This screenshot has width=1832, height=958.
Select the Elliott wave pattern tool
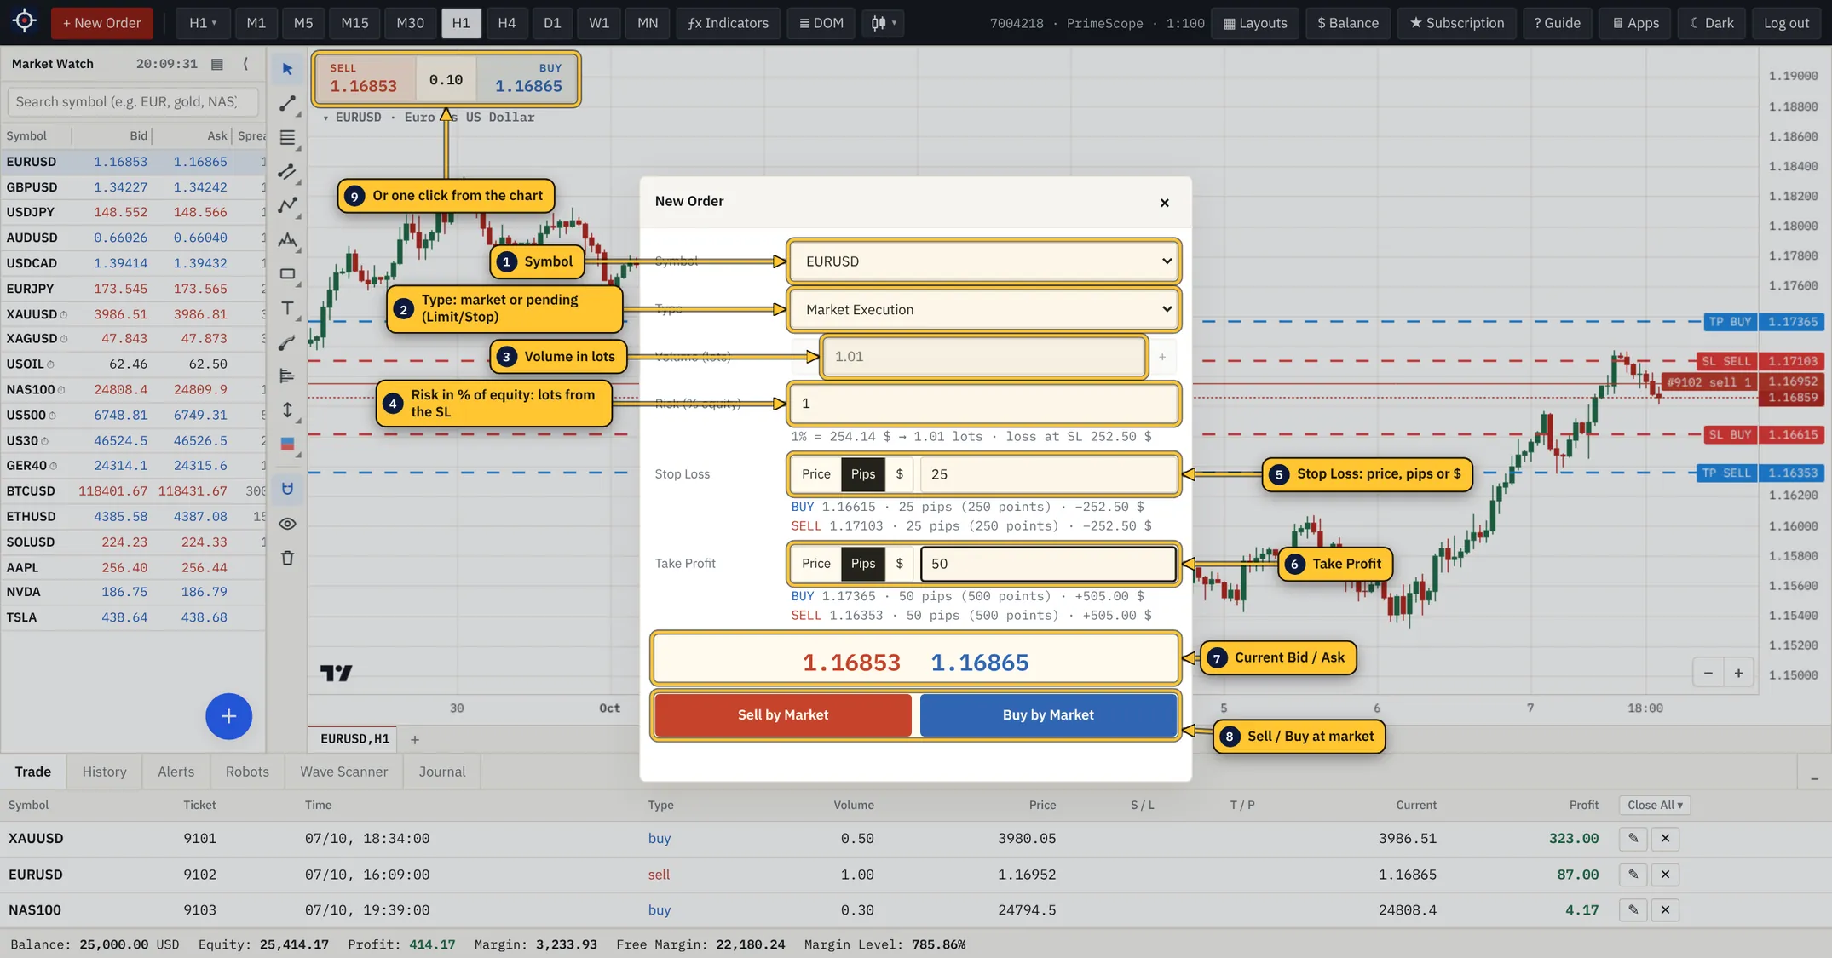[287, 240]
